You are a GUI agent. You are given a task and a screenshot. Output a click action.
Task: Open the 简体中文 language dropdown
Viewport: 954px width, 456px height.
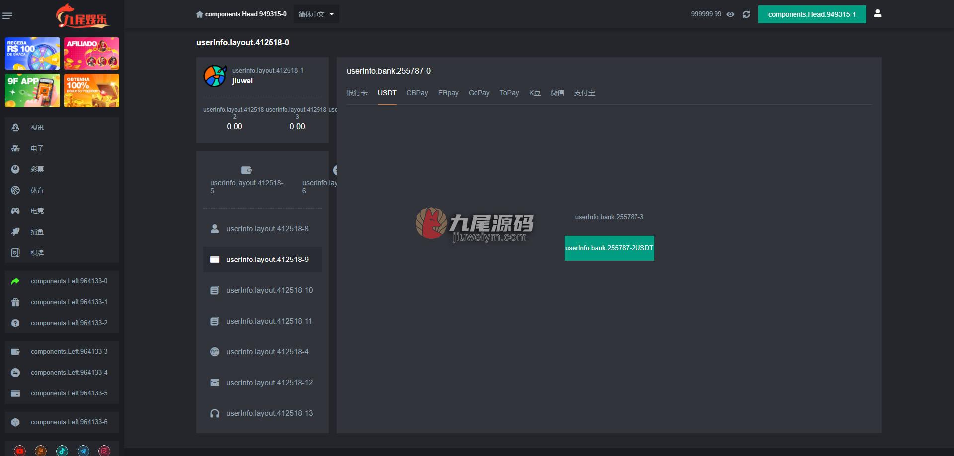coord(317,14)
